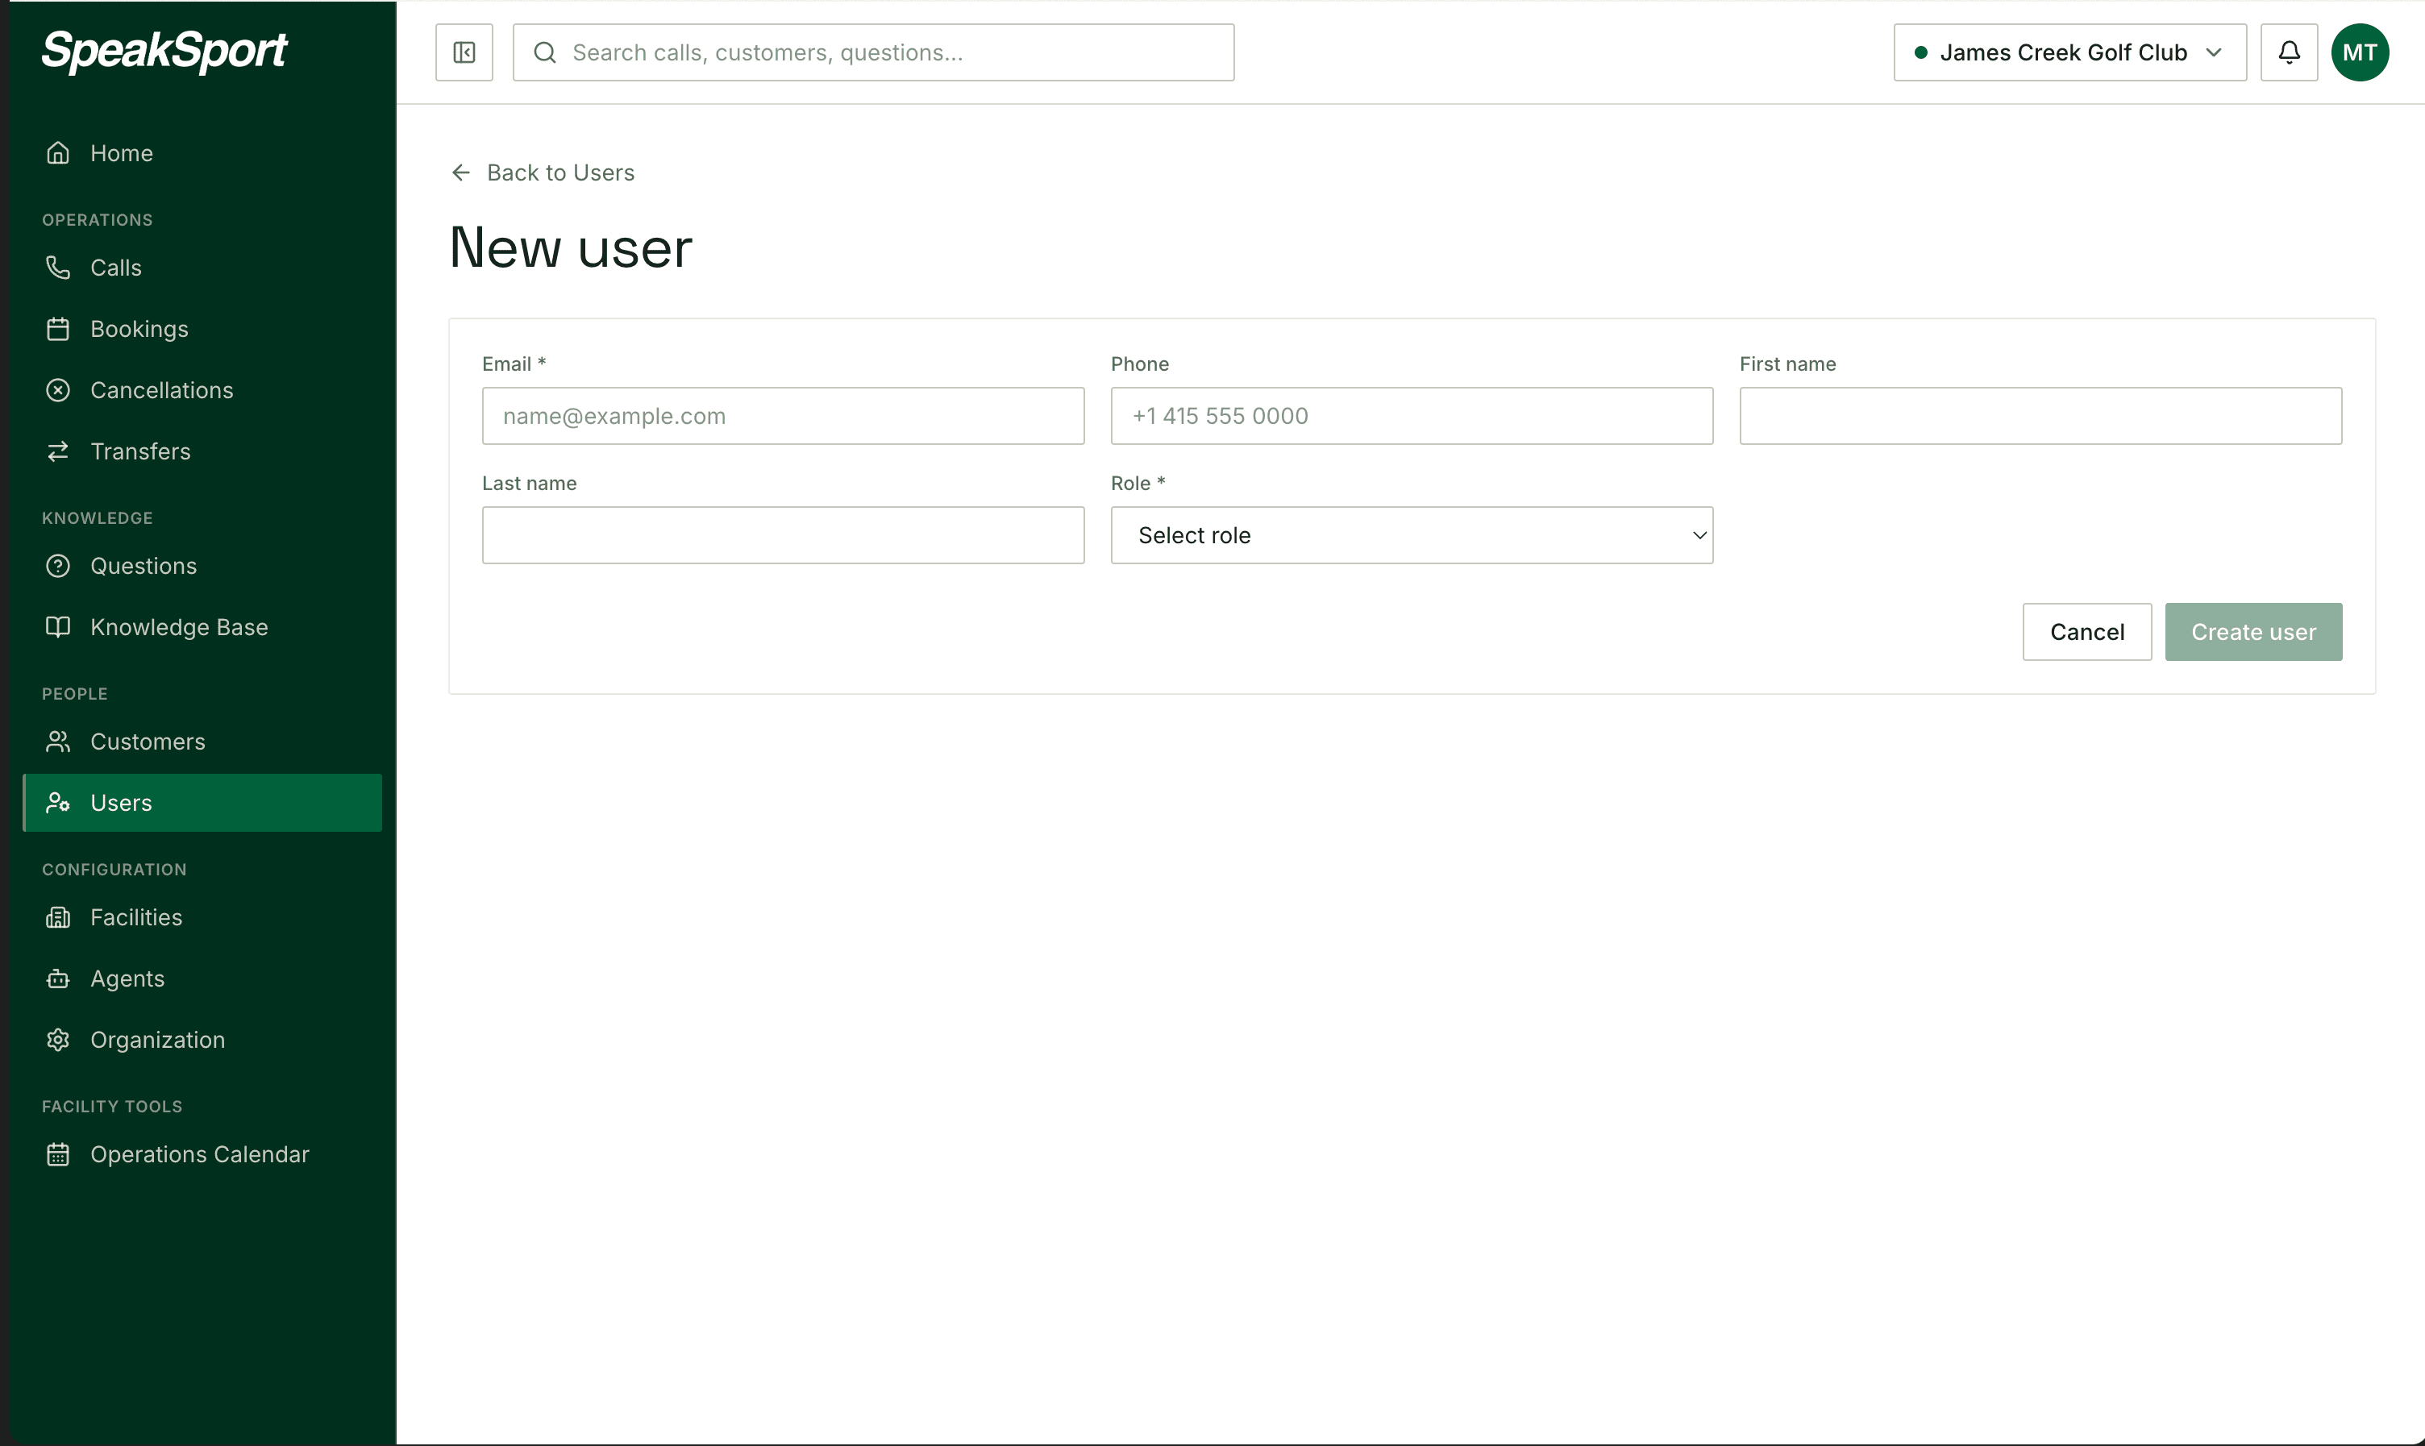Click the Agents robot icon

coord(59,979)
